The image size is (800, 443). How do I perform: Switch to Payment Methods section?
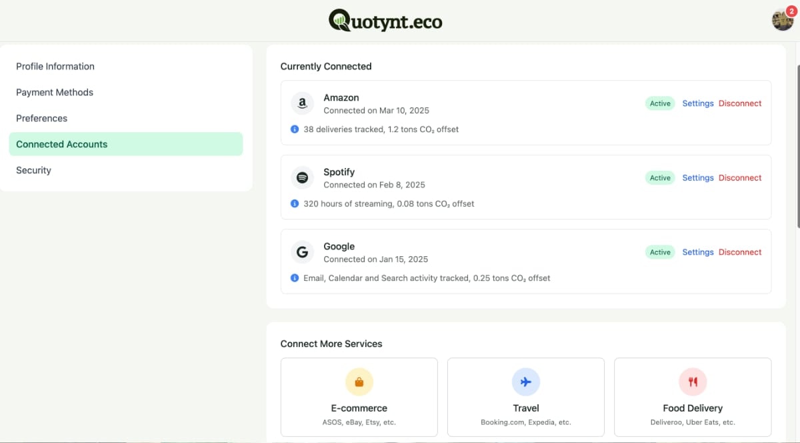54,92
